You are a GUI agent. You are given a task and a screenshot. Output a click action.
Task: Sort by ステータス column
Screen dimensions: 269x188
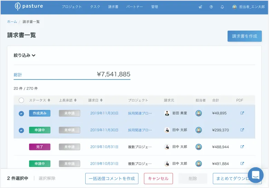[x=40, y=100]
